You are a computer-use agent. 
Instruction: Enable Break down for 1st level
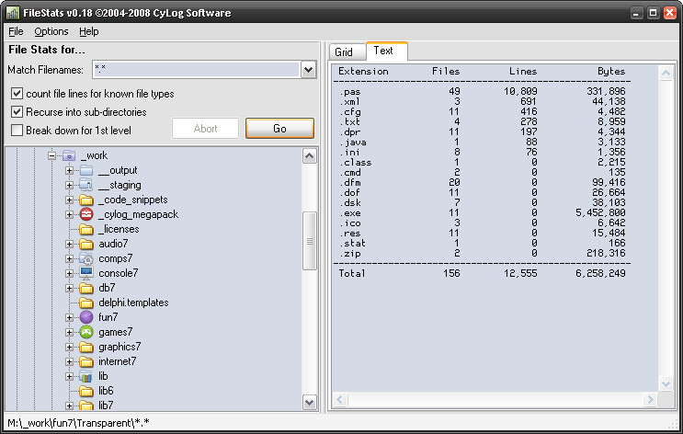(17, 131)
